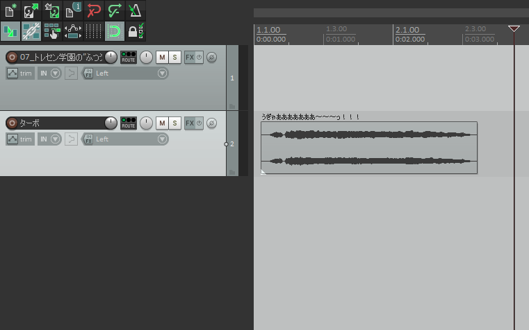Arm record on track 07_トレセン学園
This screenshot has width=529, height=330.
[12, 57]
